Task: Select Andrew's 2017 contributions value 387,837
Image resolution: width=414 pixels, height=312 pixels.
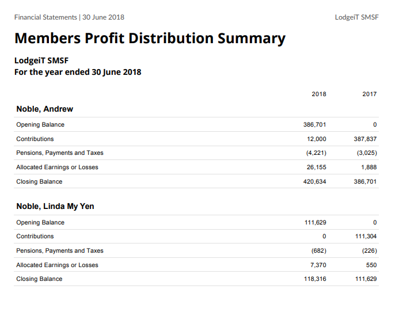Action: pos(365,139)
